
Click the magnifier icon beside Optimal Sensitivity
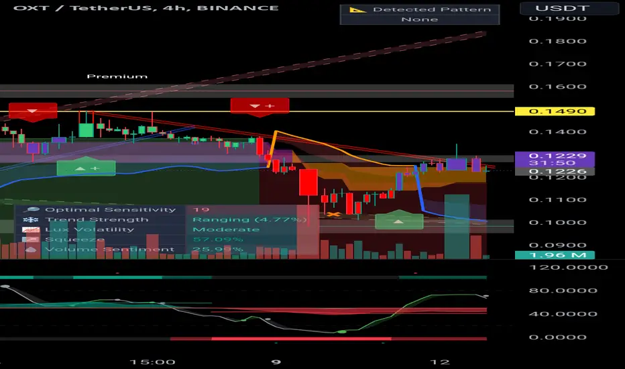pos(31,210)
